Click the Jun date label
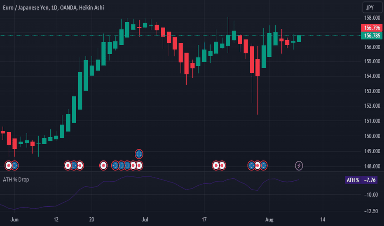384x226 pixels. click(x=14, y=220)
